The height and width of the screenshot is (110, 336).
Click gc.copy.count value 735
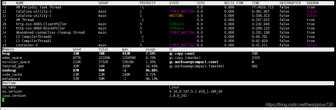point(255,54)
